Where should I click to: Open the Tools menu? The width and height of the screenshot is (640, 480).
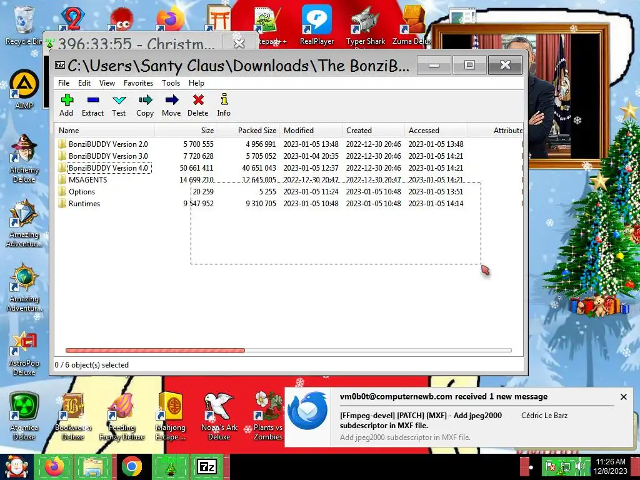point(171,83)
